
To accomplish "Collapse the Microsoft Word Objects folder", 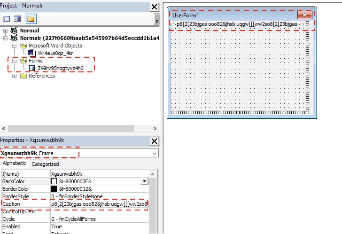I will pos(14,46).
